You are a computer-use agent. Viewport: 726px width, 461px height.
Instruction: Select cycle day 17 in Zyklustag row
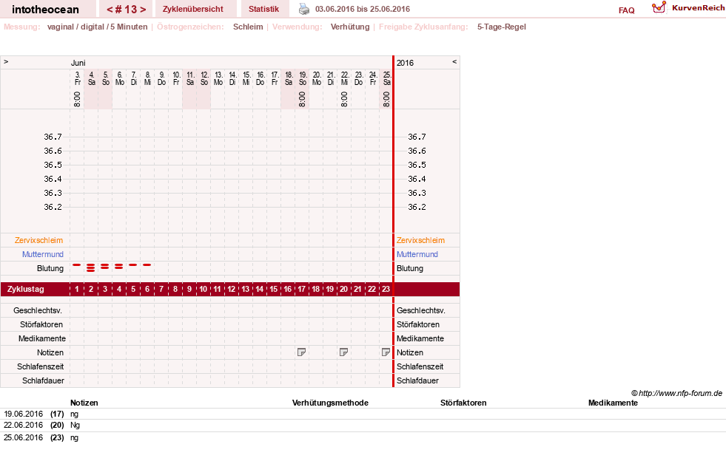point(301,289)
